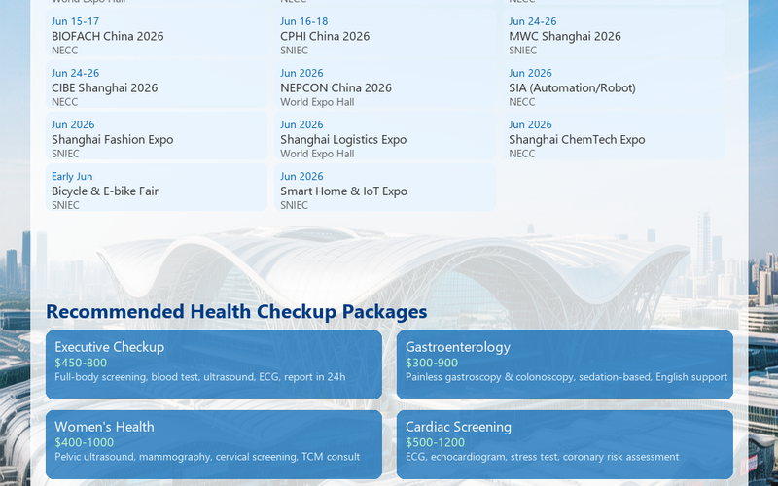Click the ECG, echocardiogram, stress test description
The height and width of the screenshot is (486, 778).
pyautogui.click(x=542, y=457)
